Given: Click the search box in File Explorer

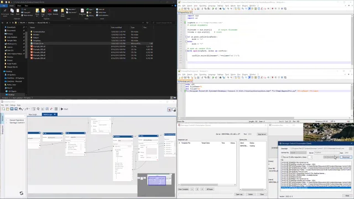Looking at the screenshot, I should pyautogui.click(x=163, y=23).
